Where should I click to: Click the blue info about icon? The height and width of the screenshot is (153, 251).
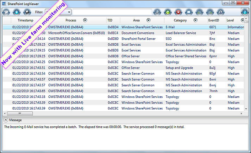245,12
